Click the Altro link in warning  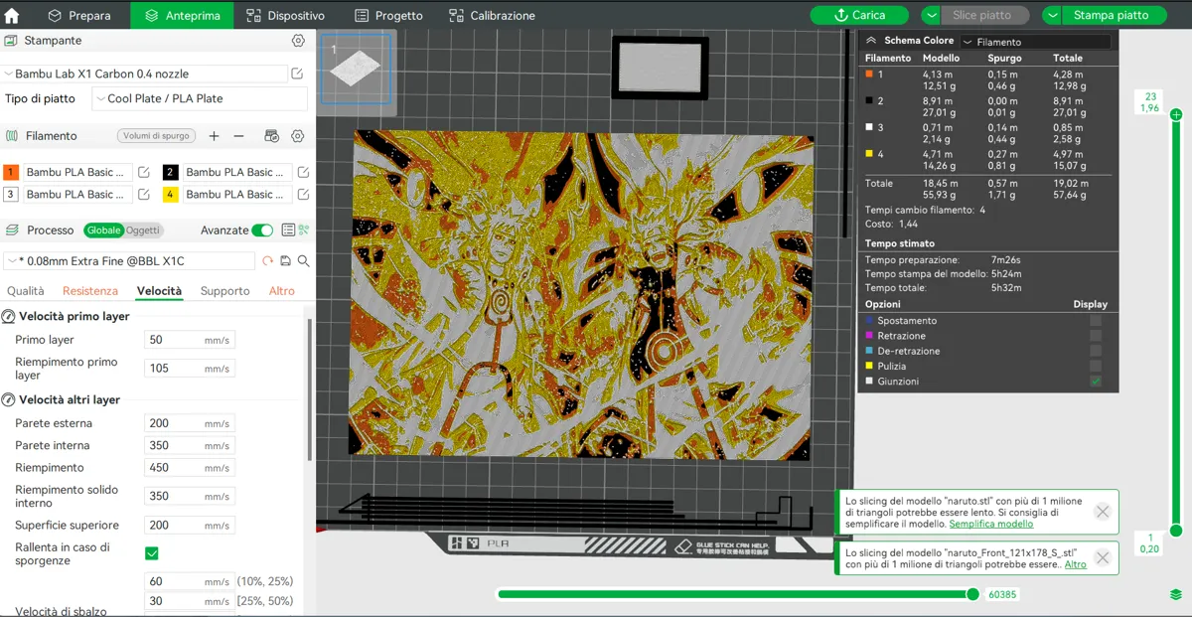click(x=1075, y=564)
